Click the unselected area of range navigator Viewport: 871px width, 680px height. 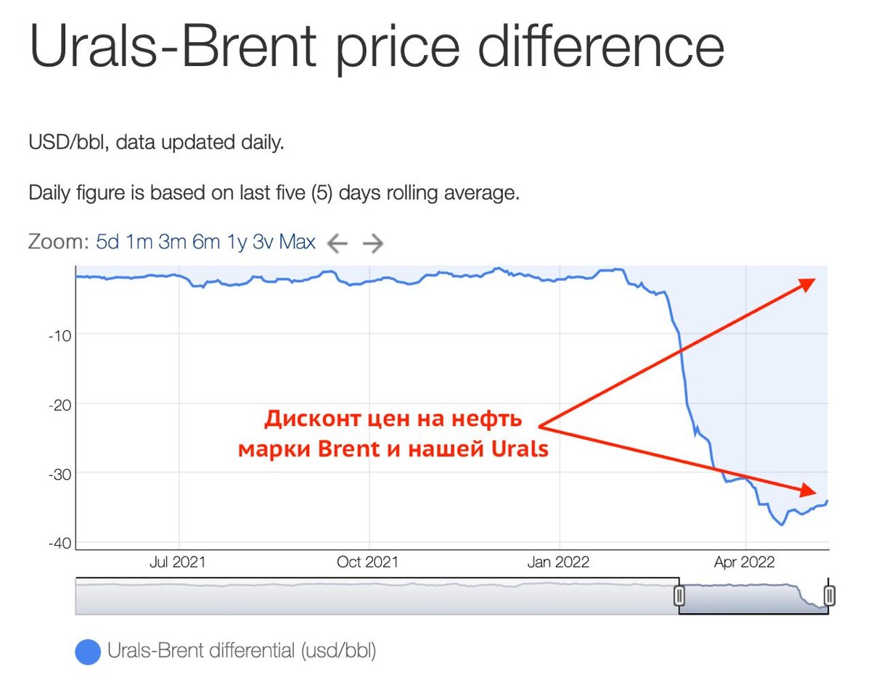[376, 597]
